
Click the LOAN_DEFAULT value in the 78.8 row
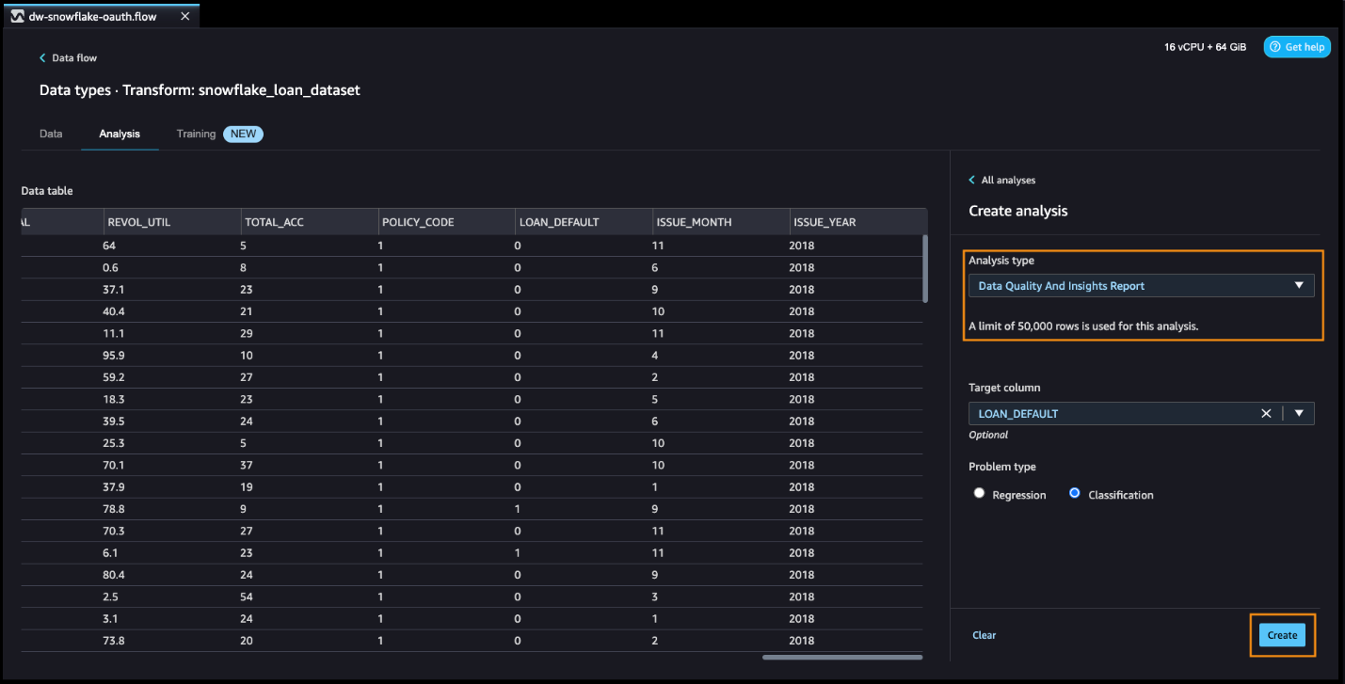[x=518, y=509]
